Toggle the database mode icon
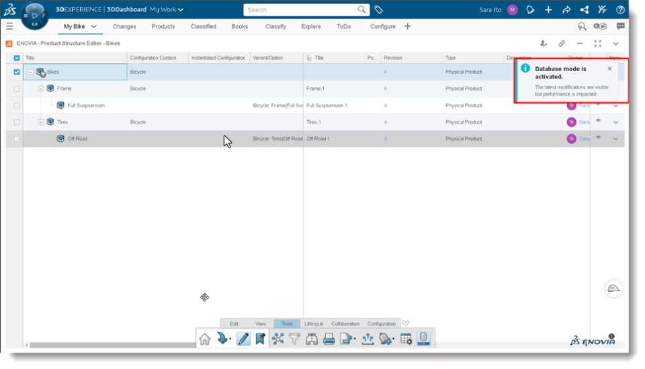645x369 pixels. tap(423, 339)
